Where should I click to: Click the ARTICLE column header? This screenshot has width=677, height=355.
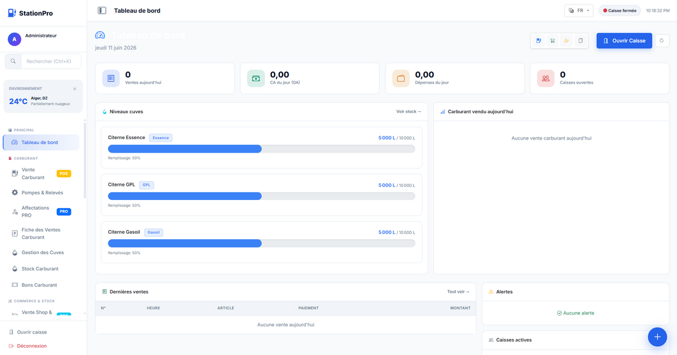click(225, 308)
